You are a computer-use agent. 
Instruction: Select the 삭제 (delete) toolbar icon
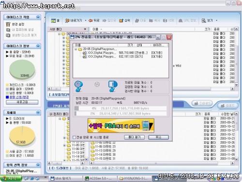coord(168,20)
